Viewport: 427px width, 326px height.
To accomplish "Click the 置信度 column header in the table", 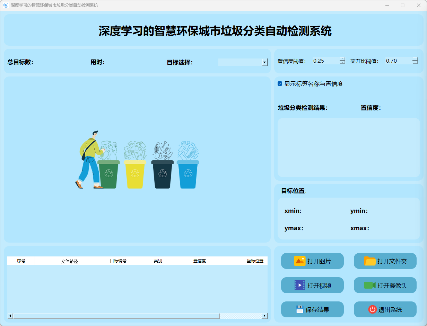I will [199, 261].
